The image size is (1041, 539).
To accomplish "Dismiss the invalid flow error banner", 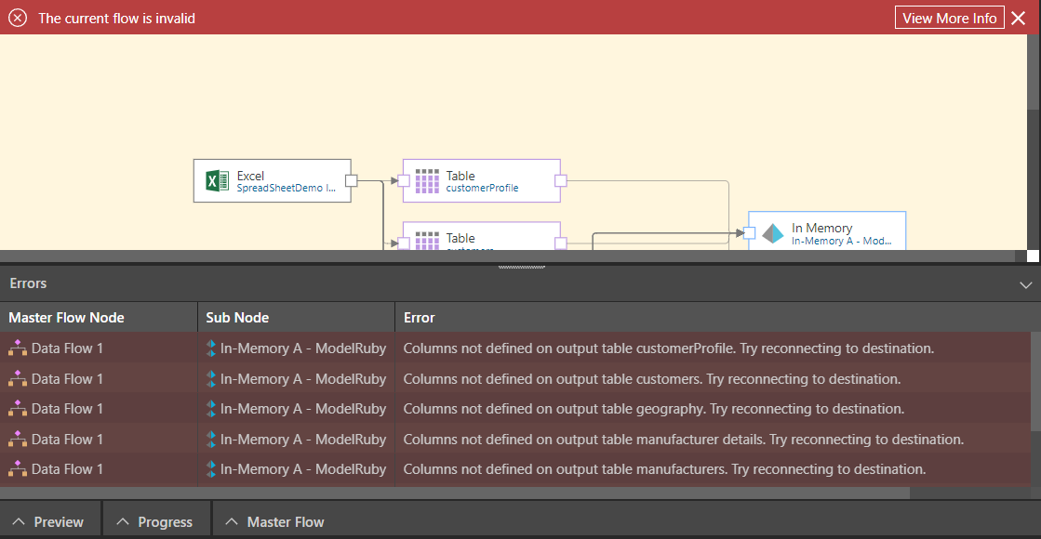I will point(1018,18).
